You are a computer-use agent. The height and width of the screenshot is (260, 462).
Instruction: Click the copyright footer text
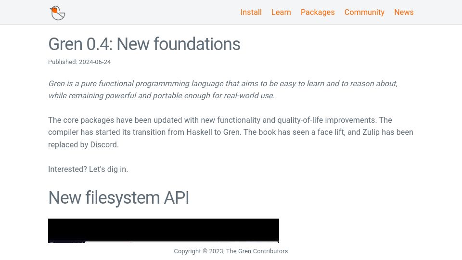(x=231, y=251)
